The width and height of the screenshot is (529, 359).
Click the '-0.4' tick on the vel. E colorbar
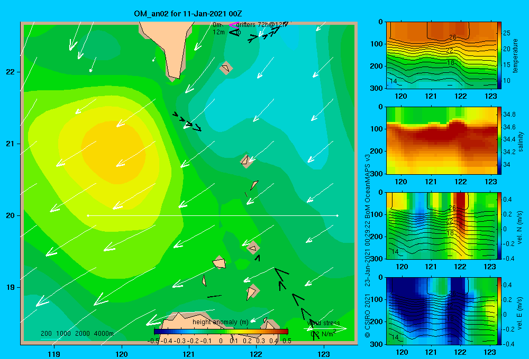pos(508,344)
